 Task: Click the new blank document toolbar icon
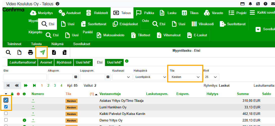tap(19, 52)
